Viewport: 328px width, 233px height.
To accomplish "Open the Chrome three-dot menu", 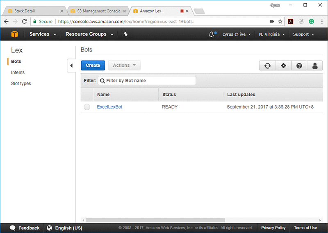I will click(x=322, y=21).
